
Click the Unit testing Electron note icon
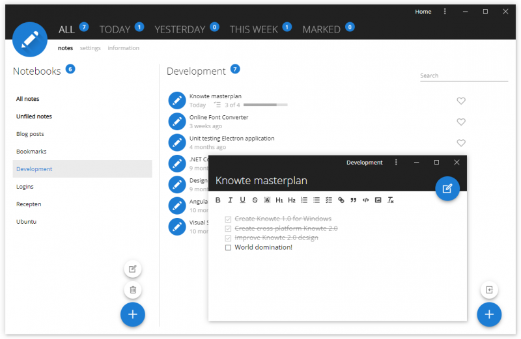coord(176,142)
